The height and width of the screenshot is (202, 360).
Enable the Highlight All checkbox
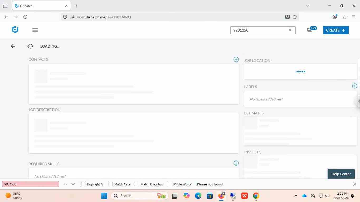point(83,184)
